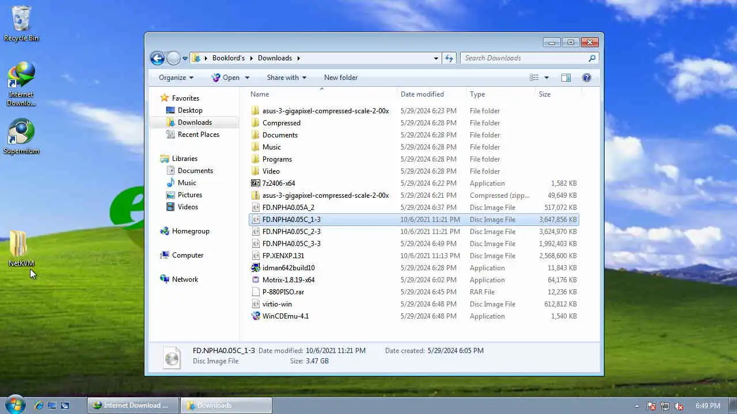
Task: Select the Motrix-1.8.19-x64 file icon
Action: pyautogui.click(x=256, y=280)
